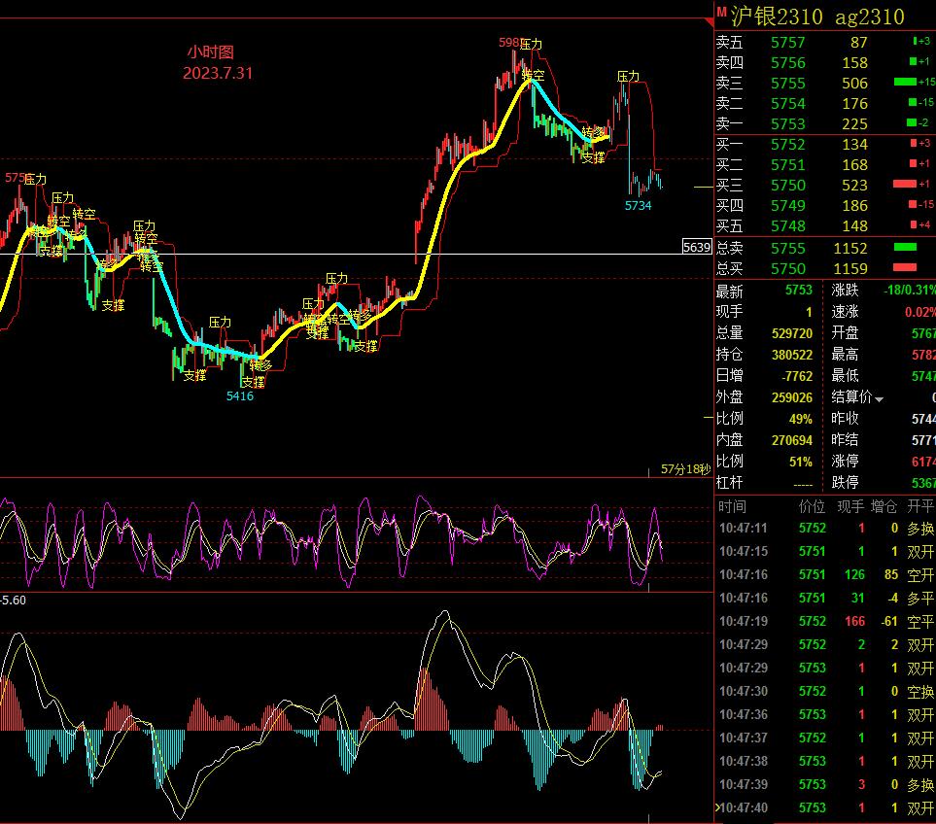The height and width of the screenshot is (824, 936).
Task: Click the 最高 label
Action: click(845, 355)
